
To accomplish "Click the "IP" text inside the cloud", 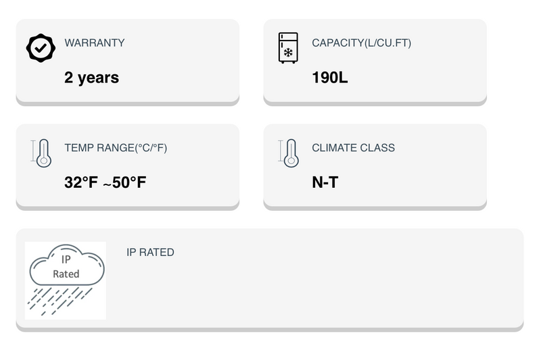I will 66,260.
